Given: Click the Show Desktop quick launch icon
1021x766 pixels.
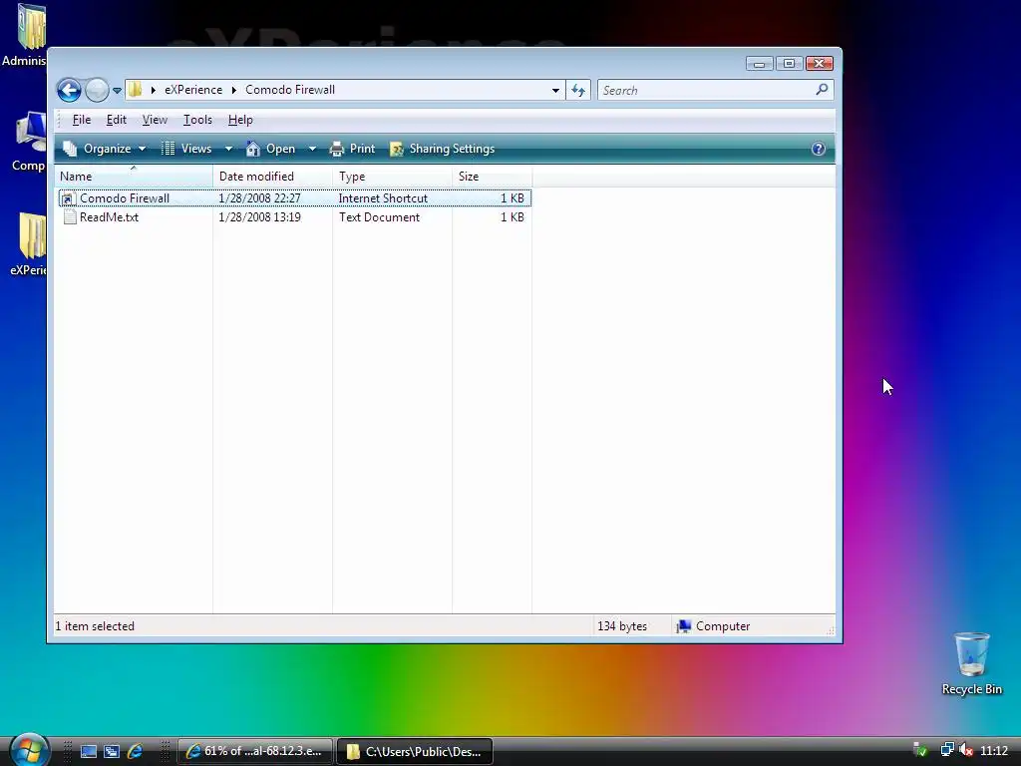Looking at the screenshot, I should pyautogui.click(x=89, y=751).
